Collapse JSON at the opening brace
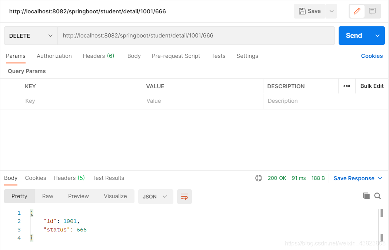 pos(32,213)
